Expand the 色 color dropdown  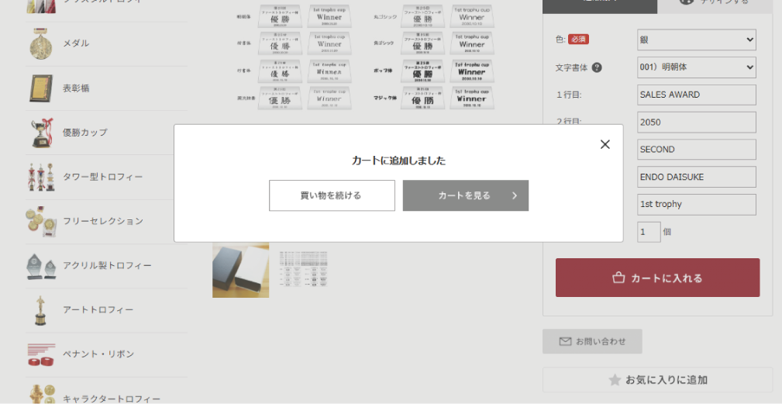[x=696, y=40]
